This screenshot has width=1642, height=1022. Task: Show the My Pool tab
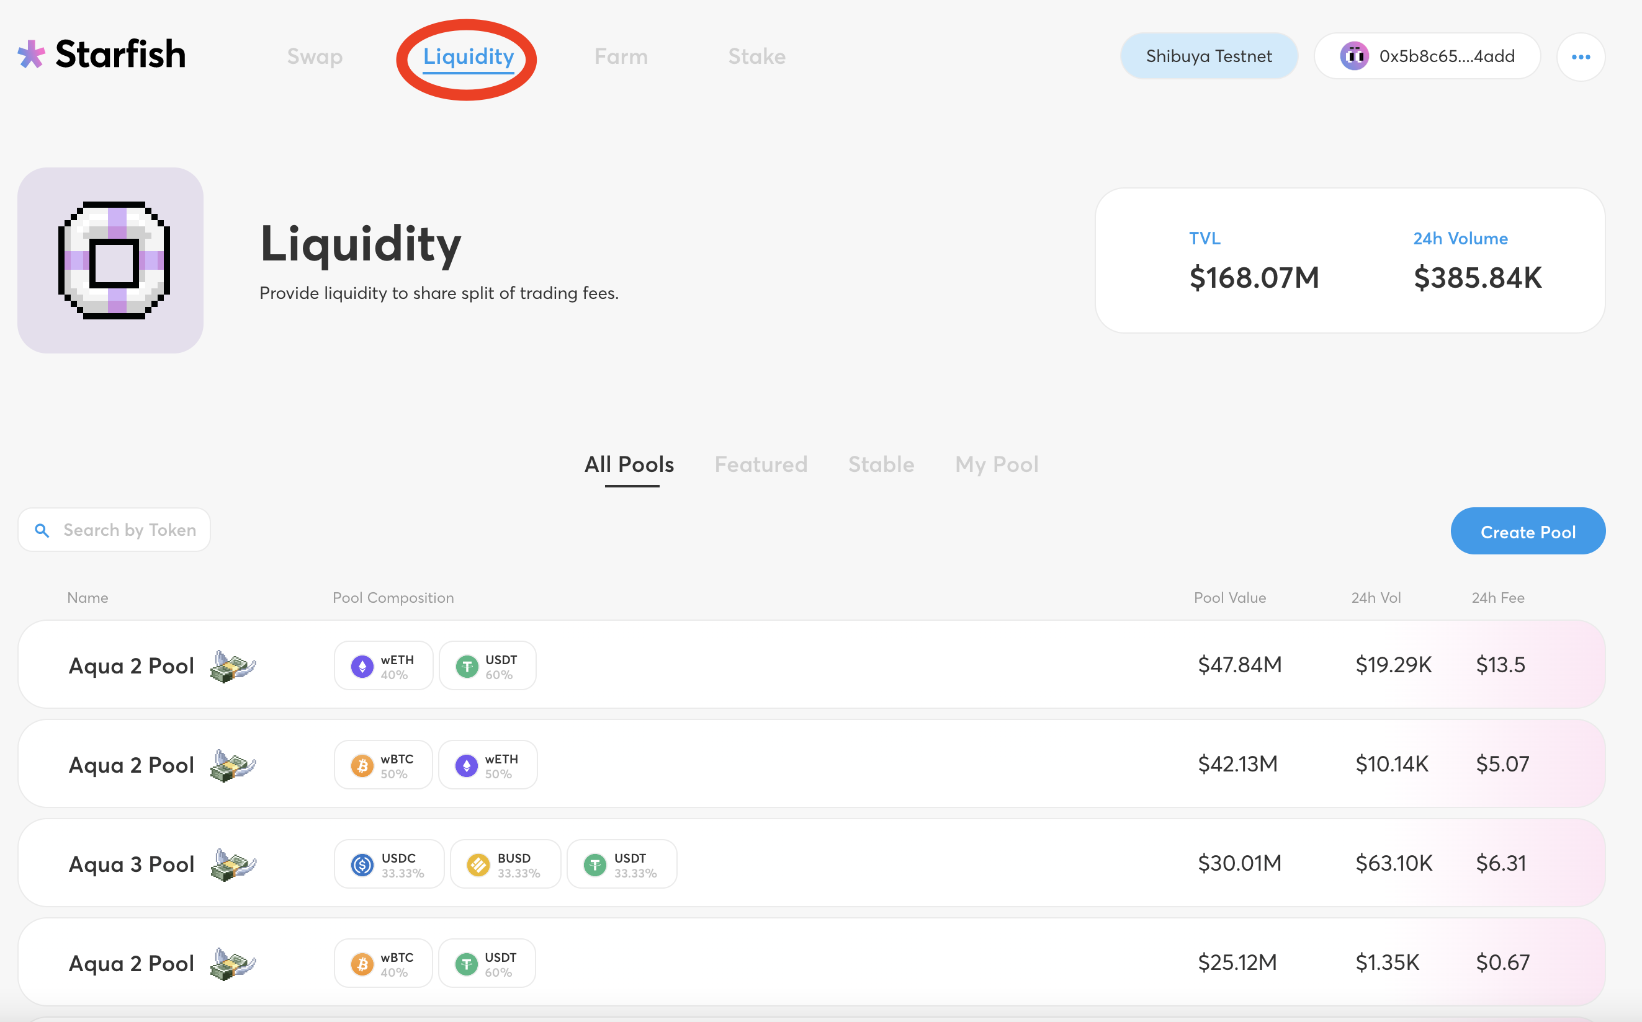tap(996, 464)
